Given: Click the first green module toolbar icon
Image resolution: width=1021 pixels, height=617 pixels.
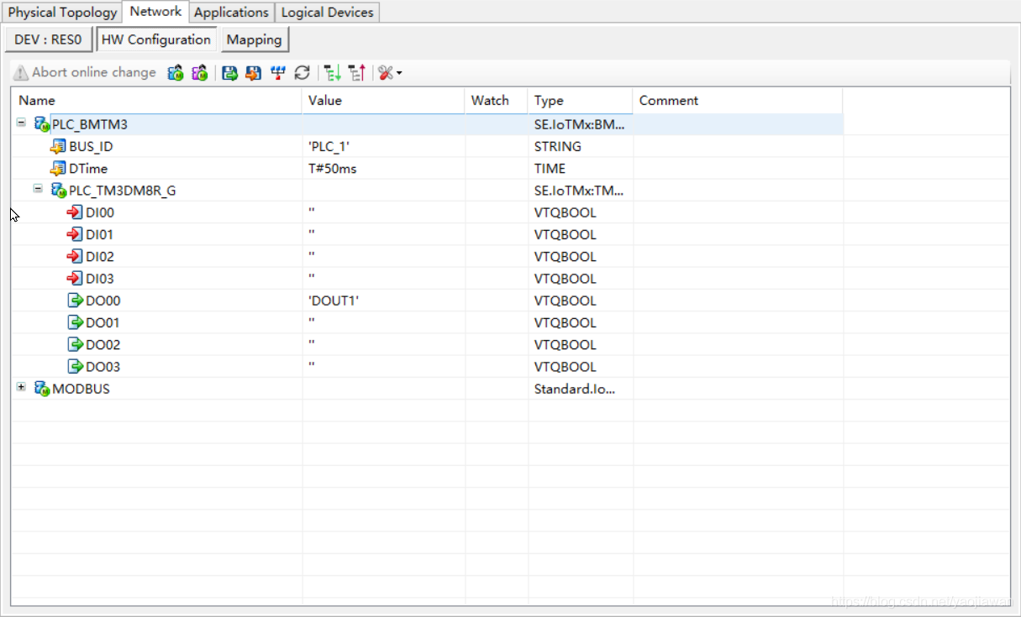Looking at the screenshot, I should (x=175, y=73).
